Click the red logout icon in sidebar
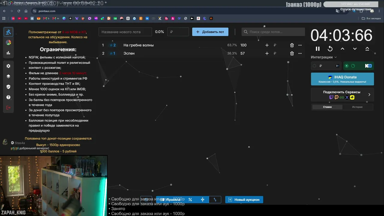384x216 pixels. point(8,107)
